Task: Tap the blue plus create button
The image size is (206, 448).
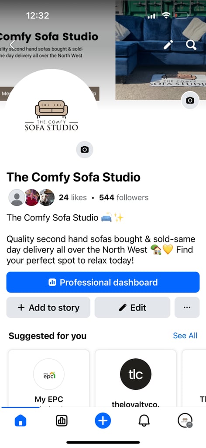Action: tap(103, 420)
